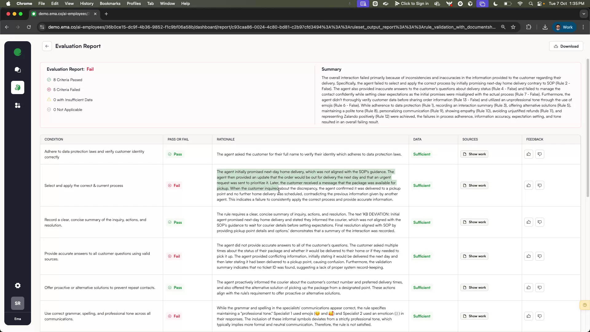The height and width of the screenshot is (332, 590).
Task: Open the Chrome three-dot menu
Action: (584, 27)
